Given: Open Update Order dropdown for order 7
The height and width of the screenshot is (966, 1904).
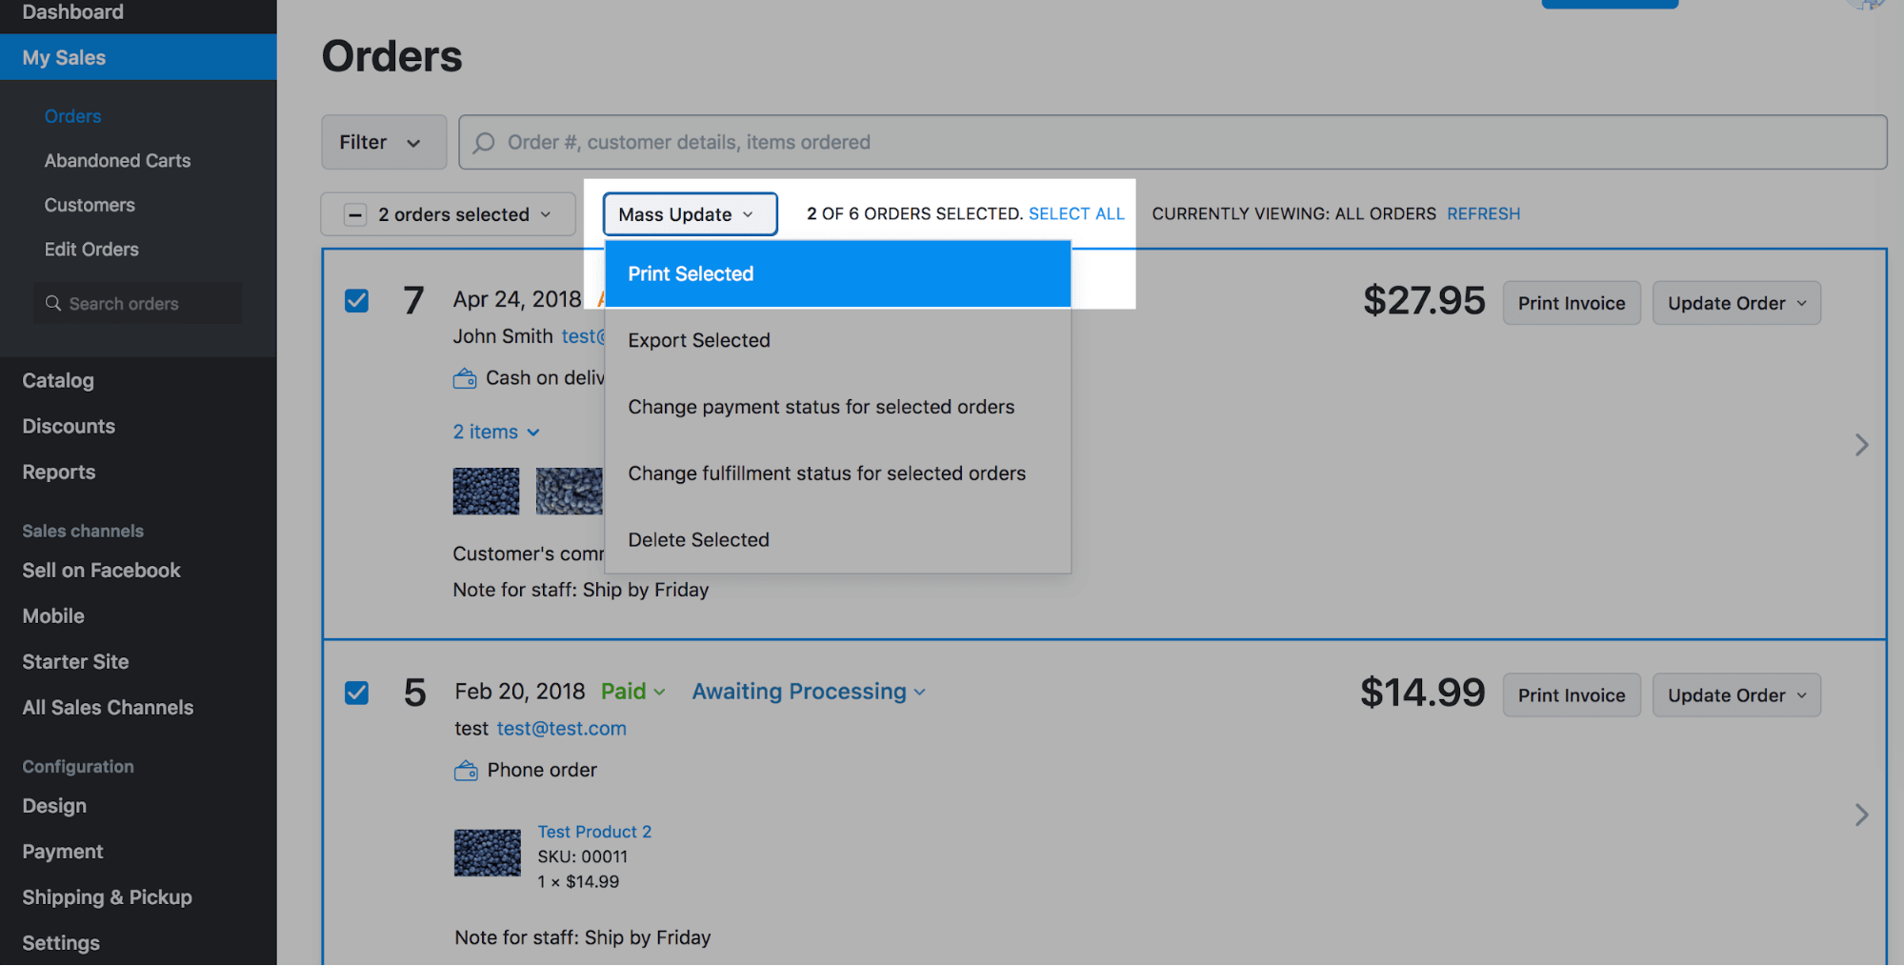Looking at the screenshot, I should (x=1735, y=303).
